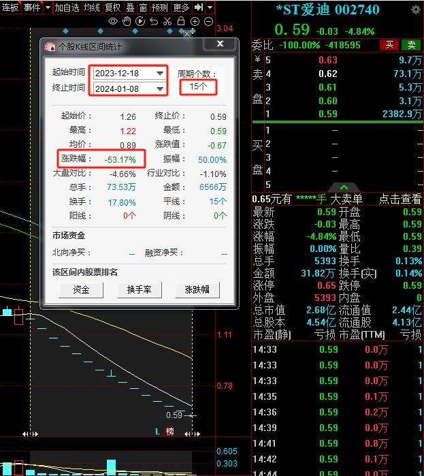424x476 pixels.
Task: Click the 流通值 2.44亿 value
Action: click(407, 310)
